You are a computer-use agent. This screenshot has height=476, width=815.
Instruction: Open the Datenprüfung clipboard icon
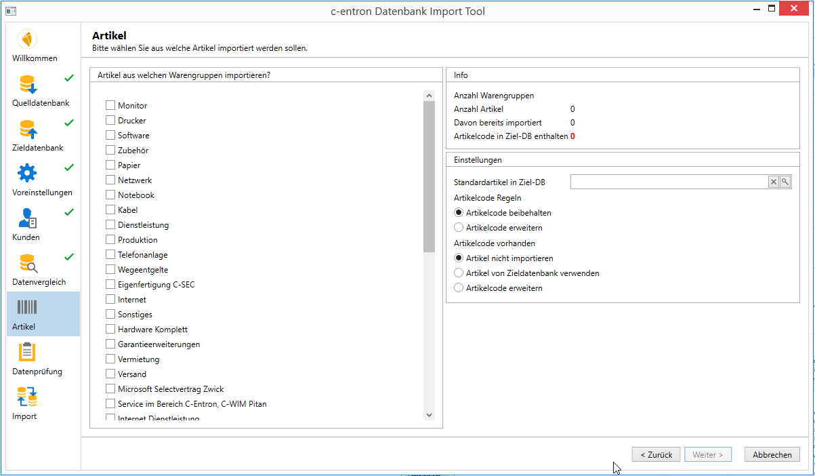27,353
